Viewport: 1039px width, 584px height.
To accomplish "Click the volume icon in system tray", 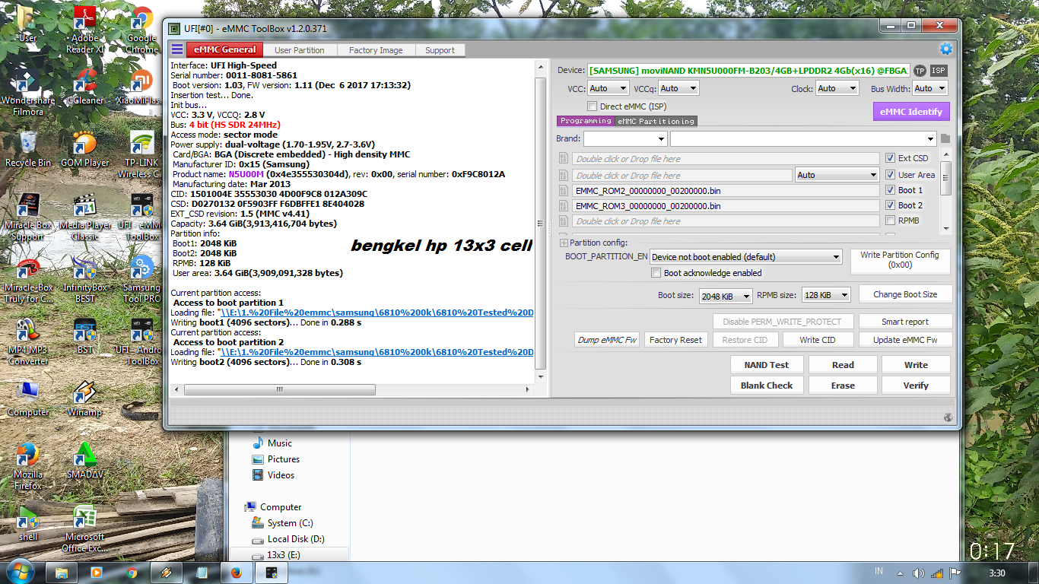I will click(x=918, y=573).
